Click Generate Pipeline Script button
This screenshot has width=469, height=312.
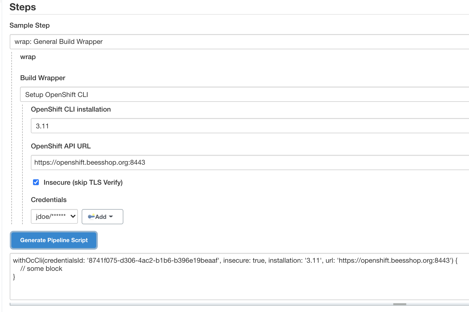54,240
